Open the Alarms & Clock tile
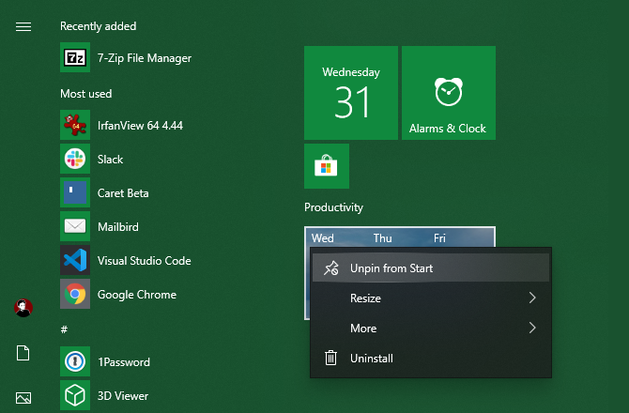Image resolution: width=629 pixels, height=413 pixels. pos(448,93)
